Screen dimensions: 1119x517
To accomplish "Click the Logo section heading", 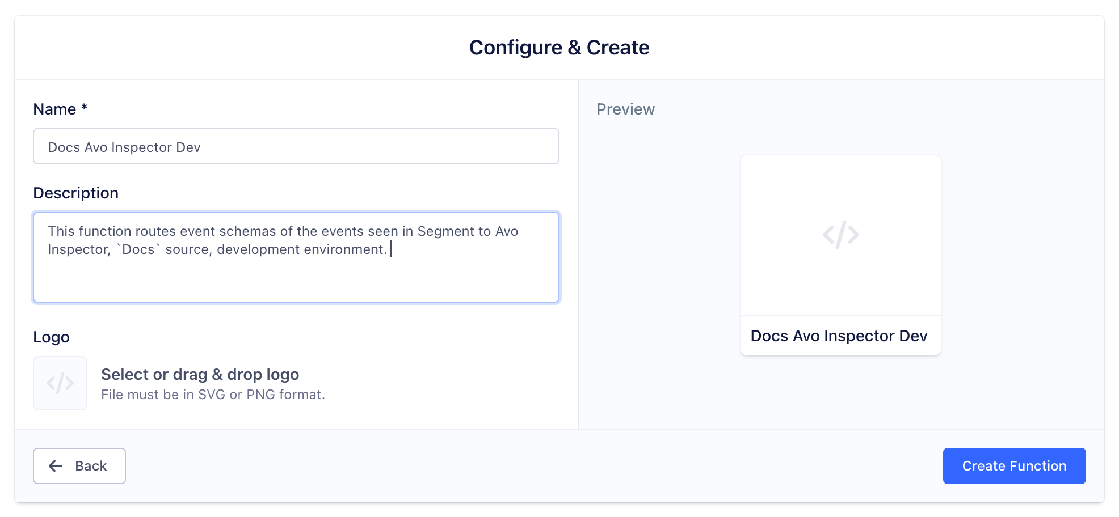I will (52, 337).
